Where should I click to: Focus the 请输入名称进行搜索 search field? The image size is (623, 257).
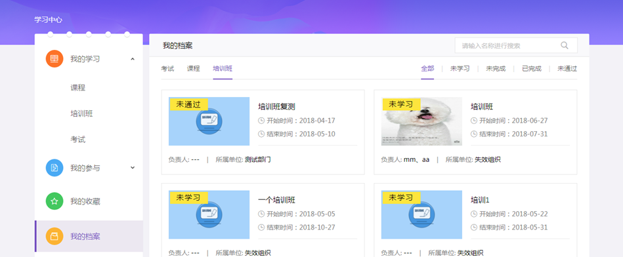516,45
